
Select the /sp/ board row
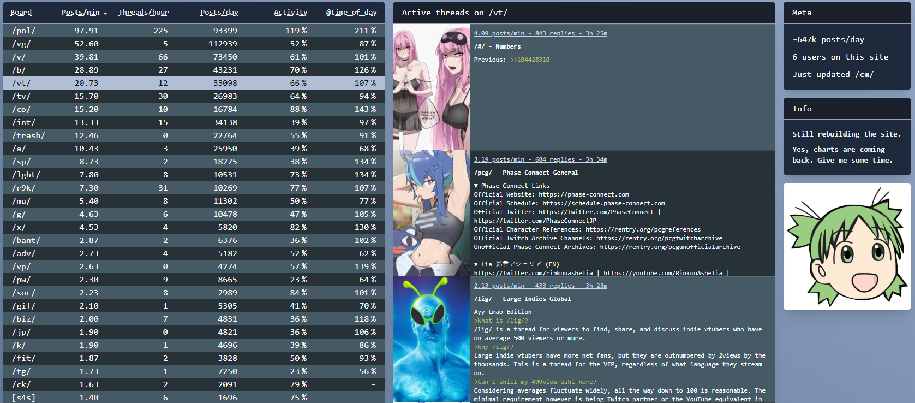pos(194,162)
